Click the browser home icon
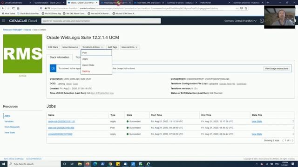Screen dimensions: 298x167 [x=18, y=8]
